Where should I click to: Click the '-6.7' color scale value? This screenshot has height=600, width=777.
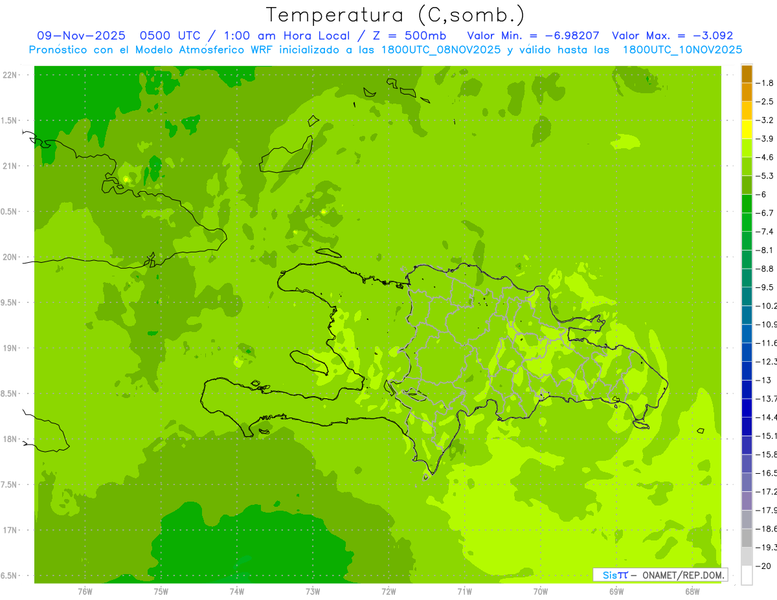765,213
